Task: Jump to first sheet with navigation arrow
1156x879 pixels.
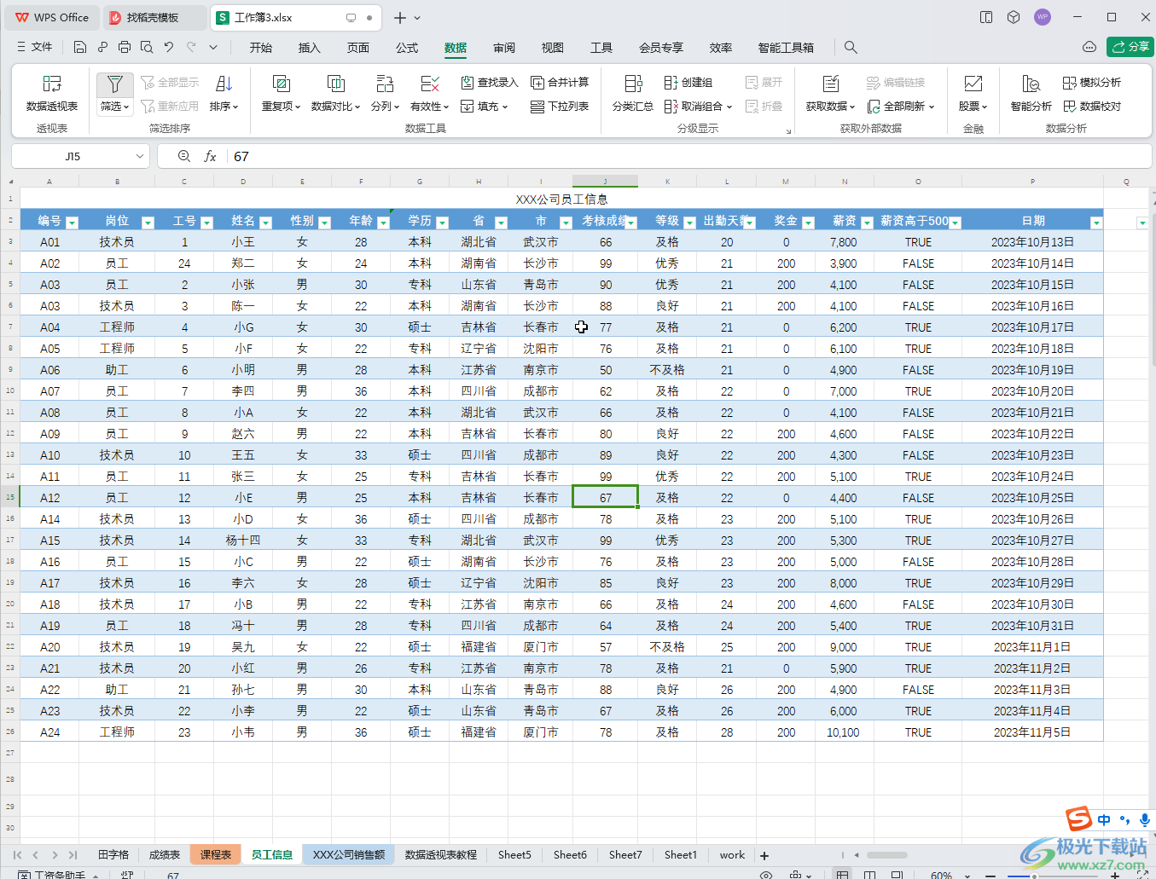Action: [x=17, y=854]
